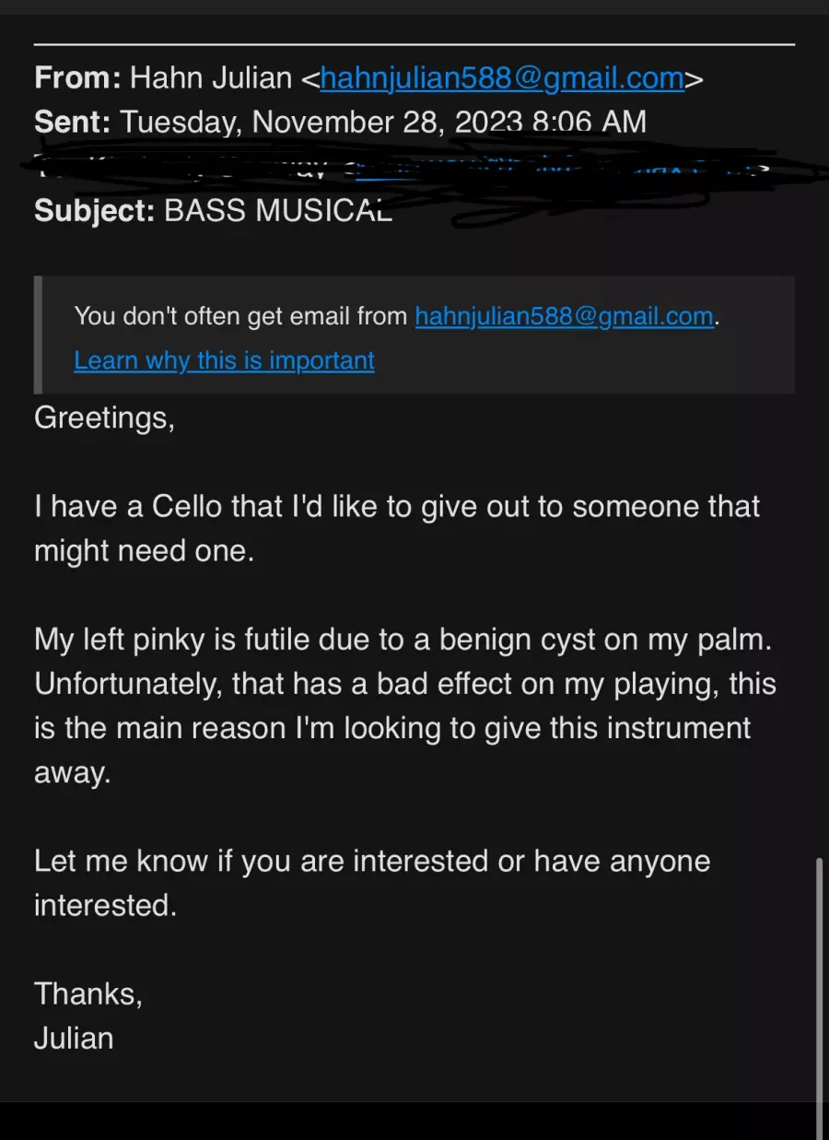Open the sender email link in From line
Viewport: 829px width, 1140px height.
pyautogui.click(x=502, y=78)
